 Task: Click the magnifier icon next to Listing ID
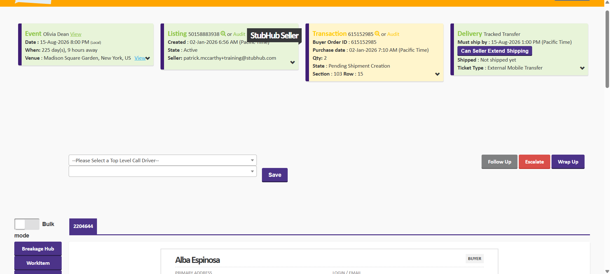[223, 34]
